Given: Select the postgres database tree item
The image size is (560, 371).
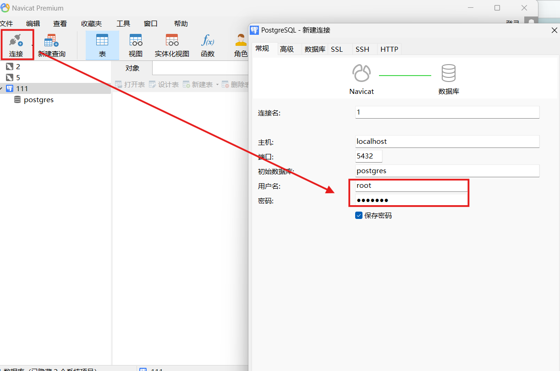Looking at the screenshot, I should coord(38,100).
